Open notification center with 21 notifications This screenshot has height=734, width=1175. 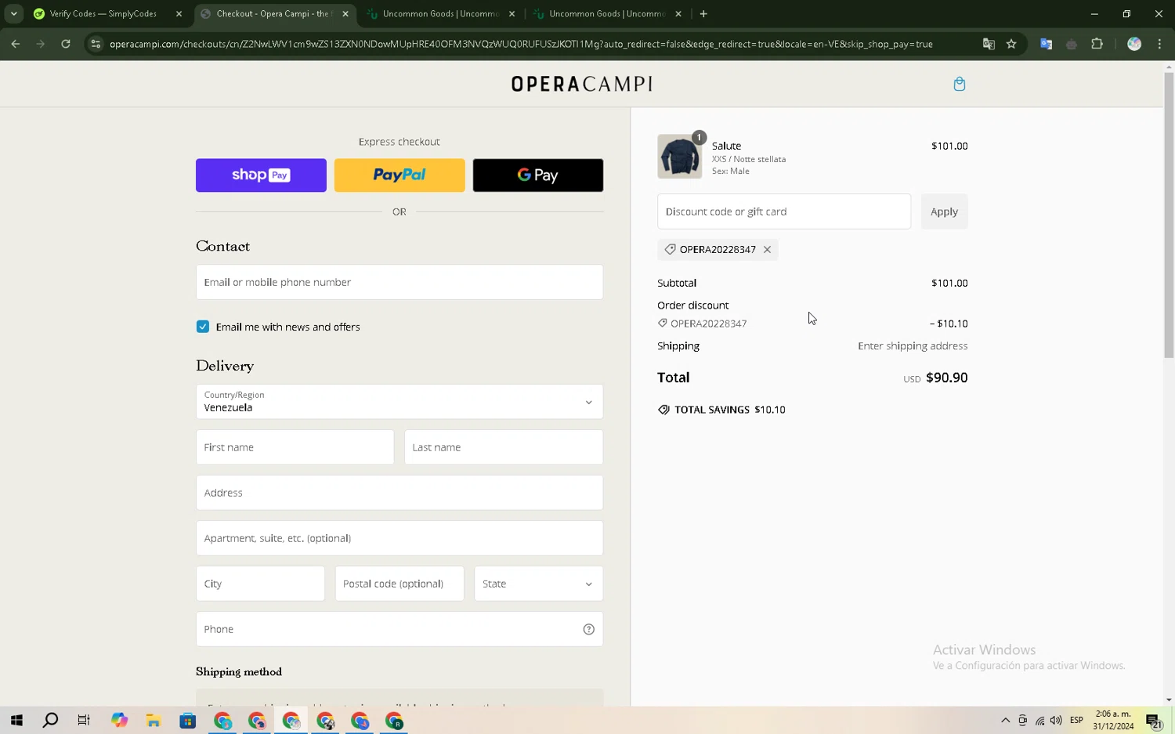pyautogui.click(x=1153, y=721)
